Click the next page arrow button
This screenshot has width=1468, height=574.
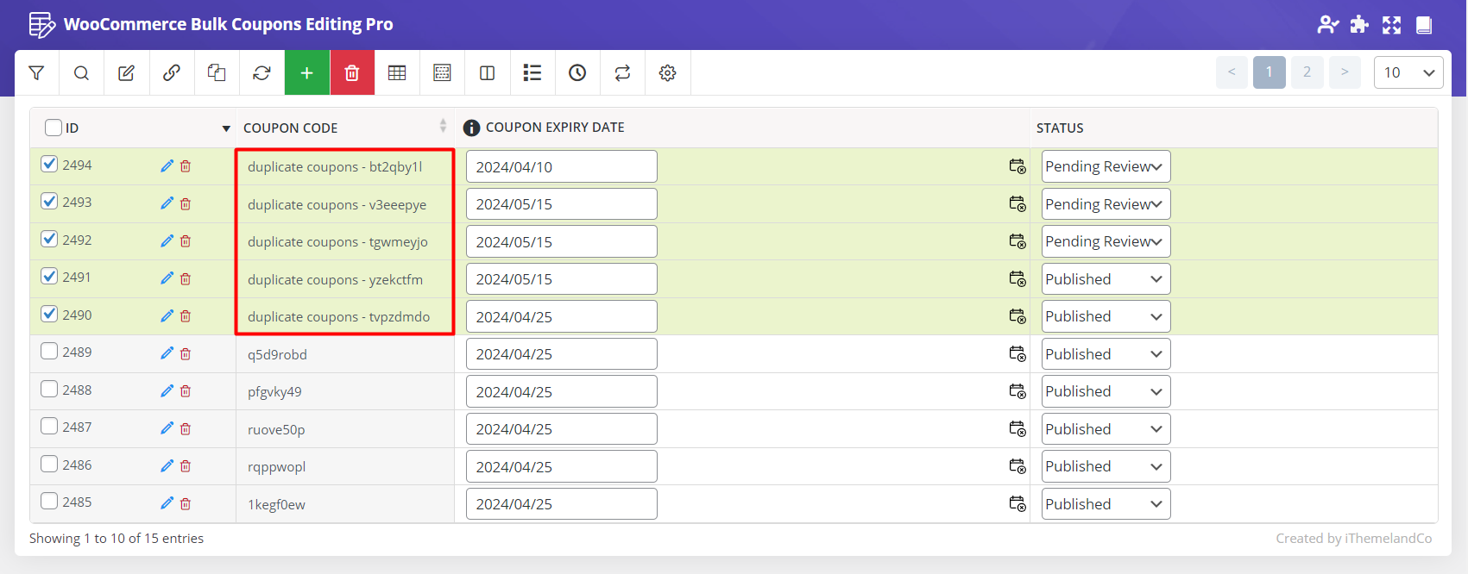pyautogui.click(x=1345, y=72)
